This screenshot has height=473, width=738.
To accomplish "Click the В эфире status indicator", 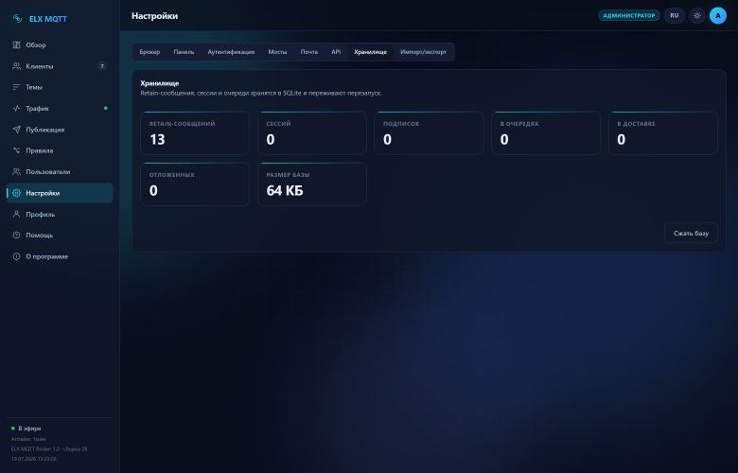I will pyautogui.click(x=26, y=429).
